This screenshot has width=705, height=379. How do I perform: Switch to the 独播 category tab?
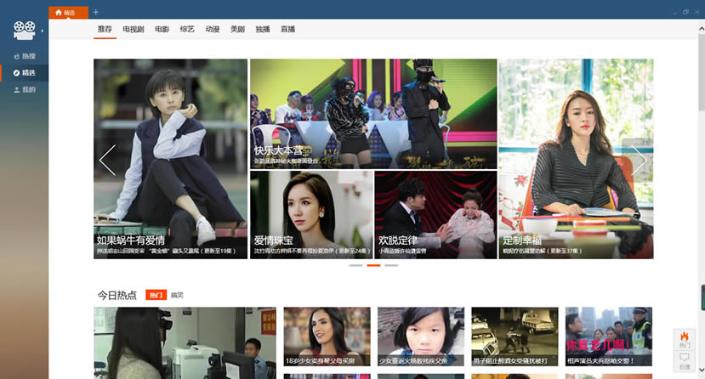pyautogui.click(x=263, y=29)
